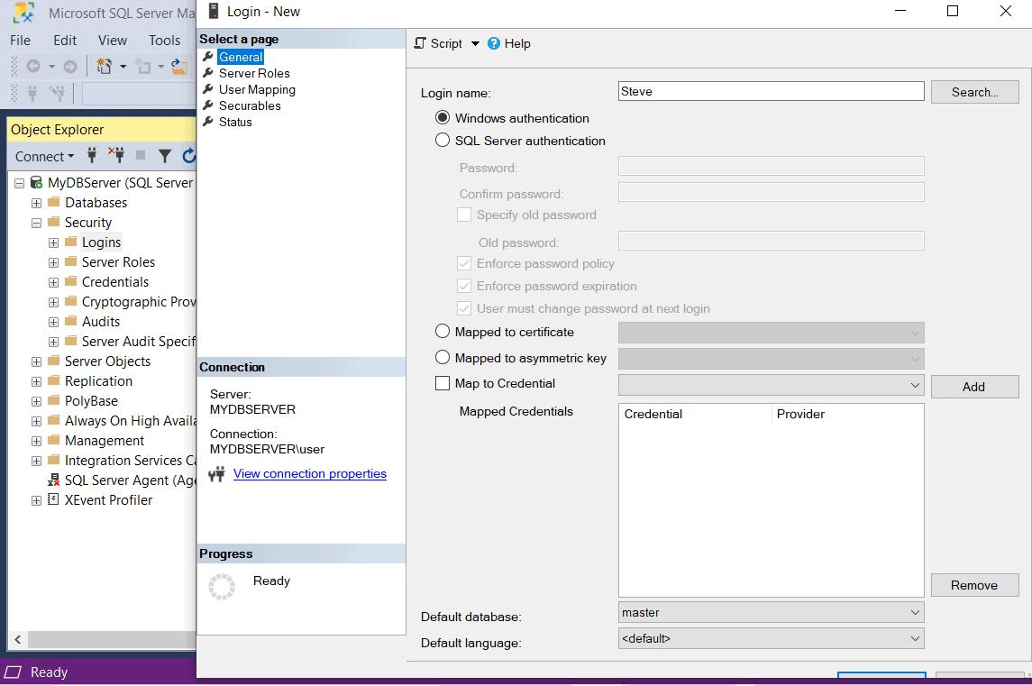Click the Open File toolbar icon
Viewport: 1032px width, 686px height.
[178, 65]
